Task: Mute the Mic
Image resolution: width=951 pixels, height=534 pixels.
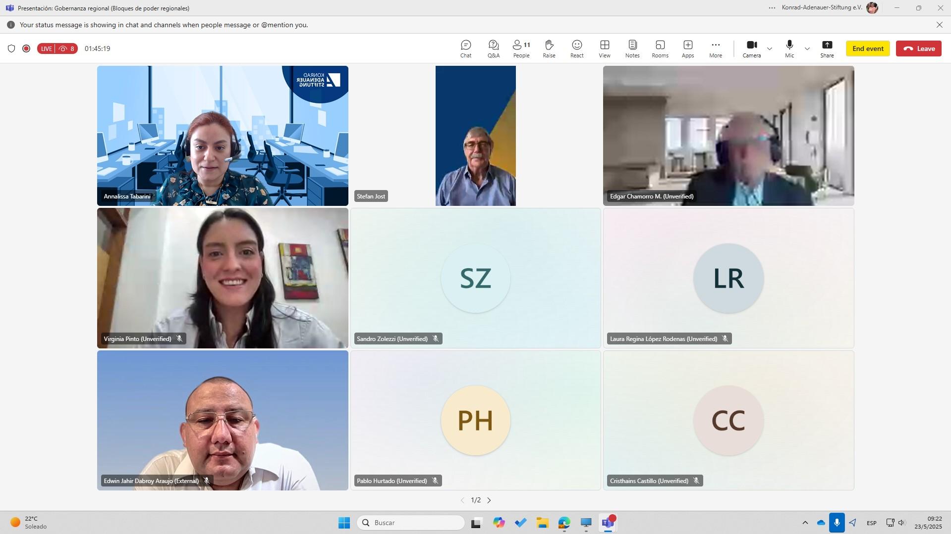Action: [789, 49]
